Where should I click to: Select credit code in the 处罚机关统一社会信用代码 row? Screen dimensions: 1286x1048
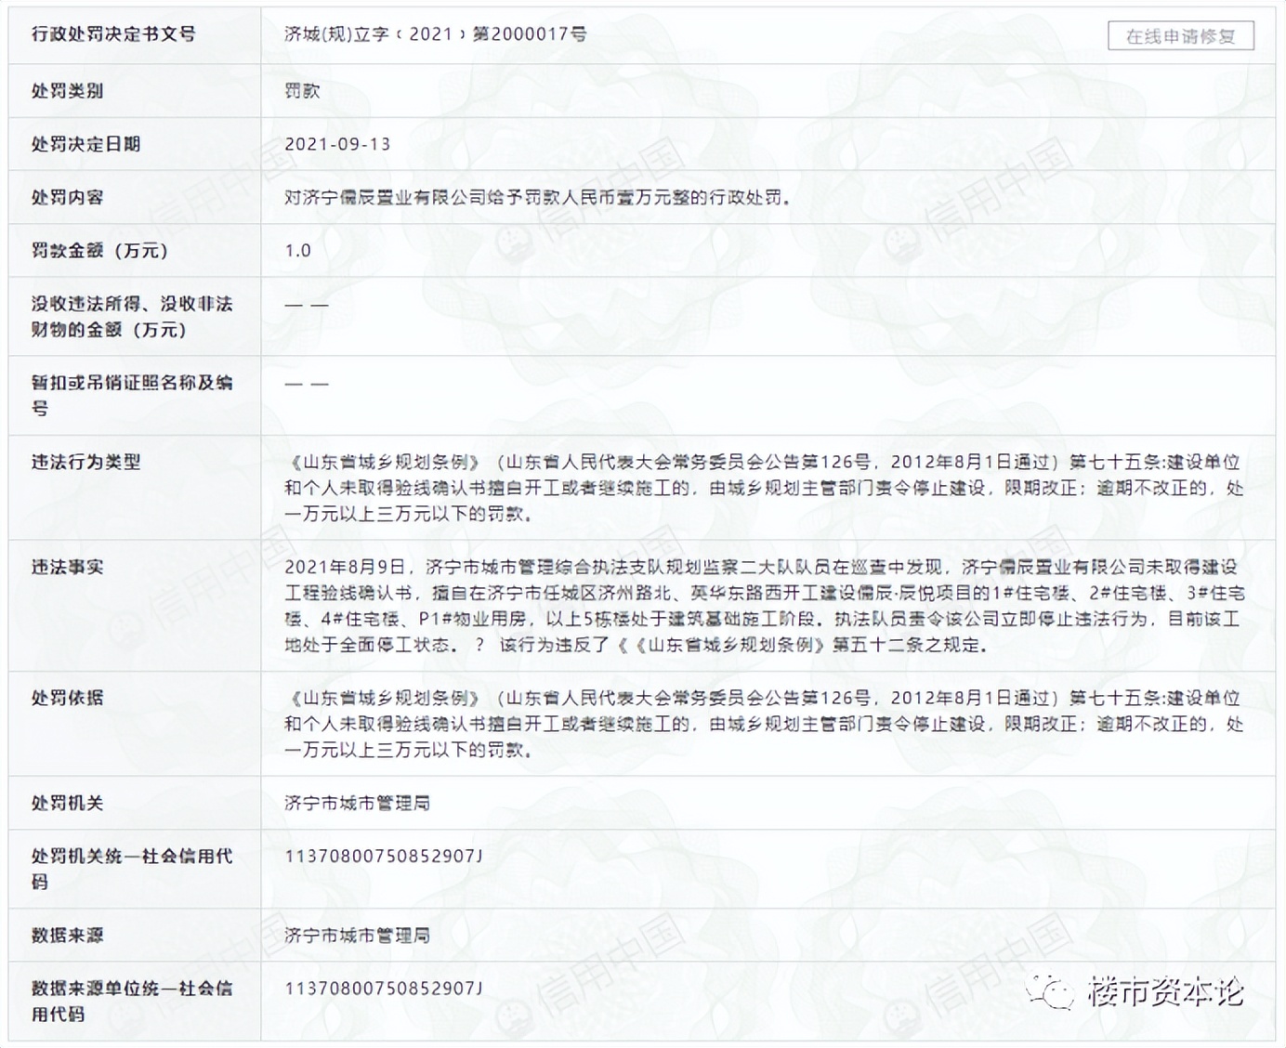(x=384, y=856)
